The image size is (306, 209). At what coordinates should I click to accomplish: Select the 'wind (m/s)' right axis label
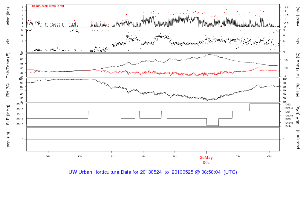pos(297,16)
